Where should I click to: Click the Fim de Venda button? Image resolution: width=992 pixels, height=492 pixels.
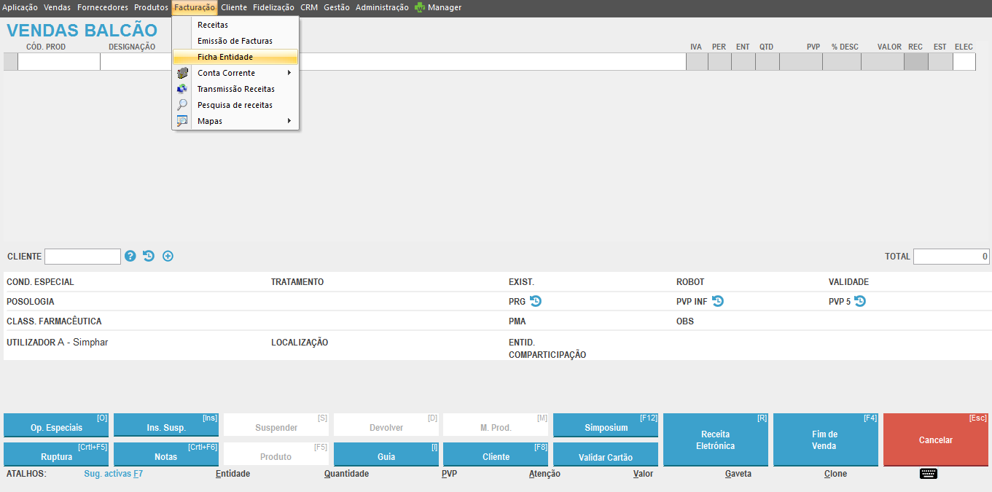click(x=825, y=440)
